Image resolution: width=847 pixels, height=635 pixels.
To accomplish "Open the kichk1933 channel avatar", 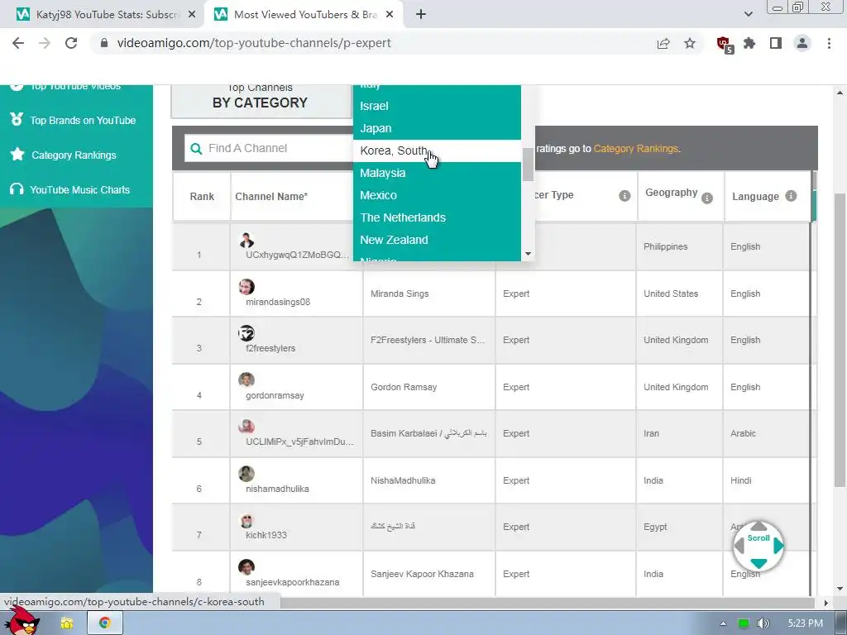I will pos(246,521).
